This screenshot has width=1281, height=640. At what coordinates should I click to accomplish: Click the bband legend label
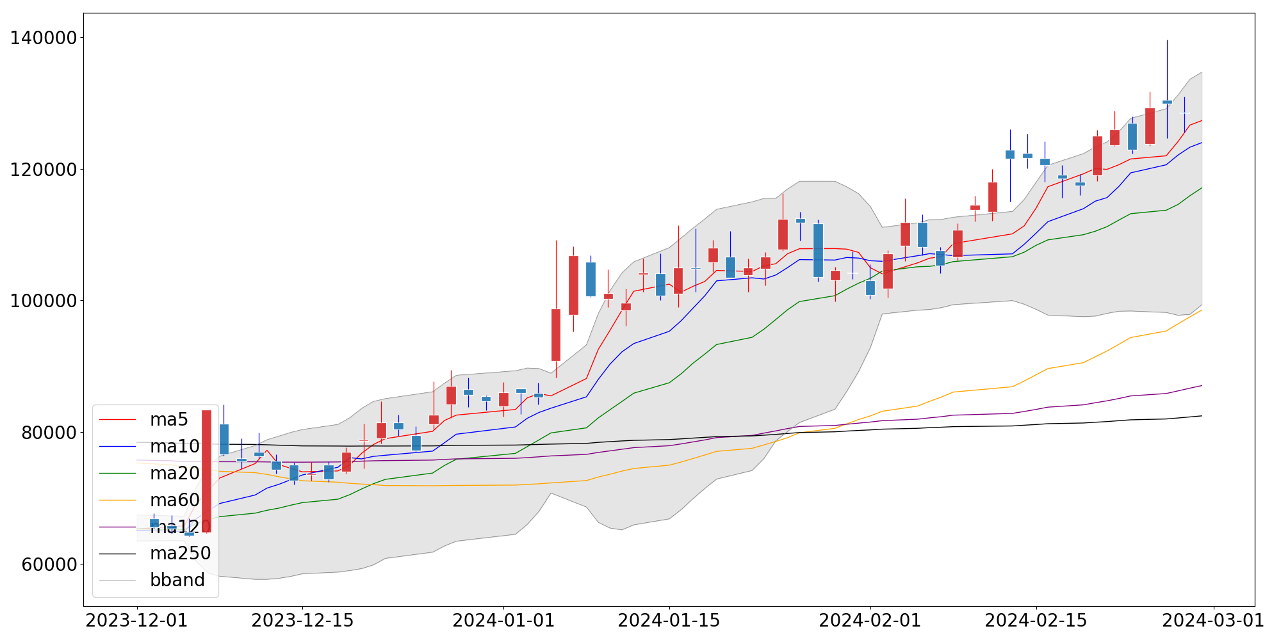click(177, 580)
